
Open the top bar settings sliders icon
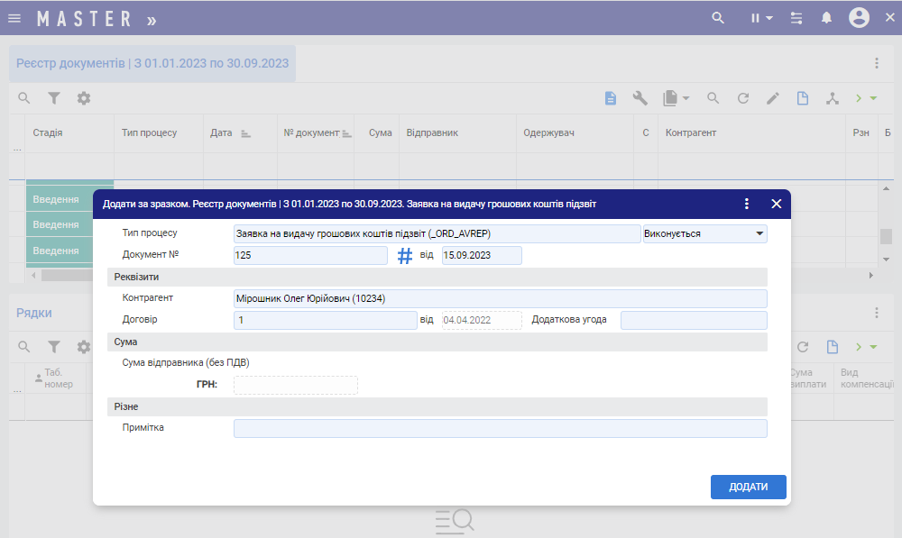coord(796,18)
